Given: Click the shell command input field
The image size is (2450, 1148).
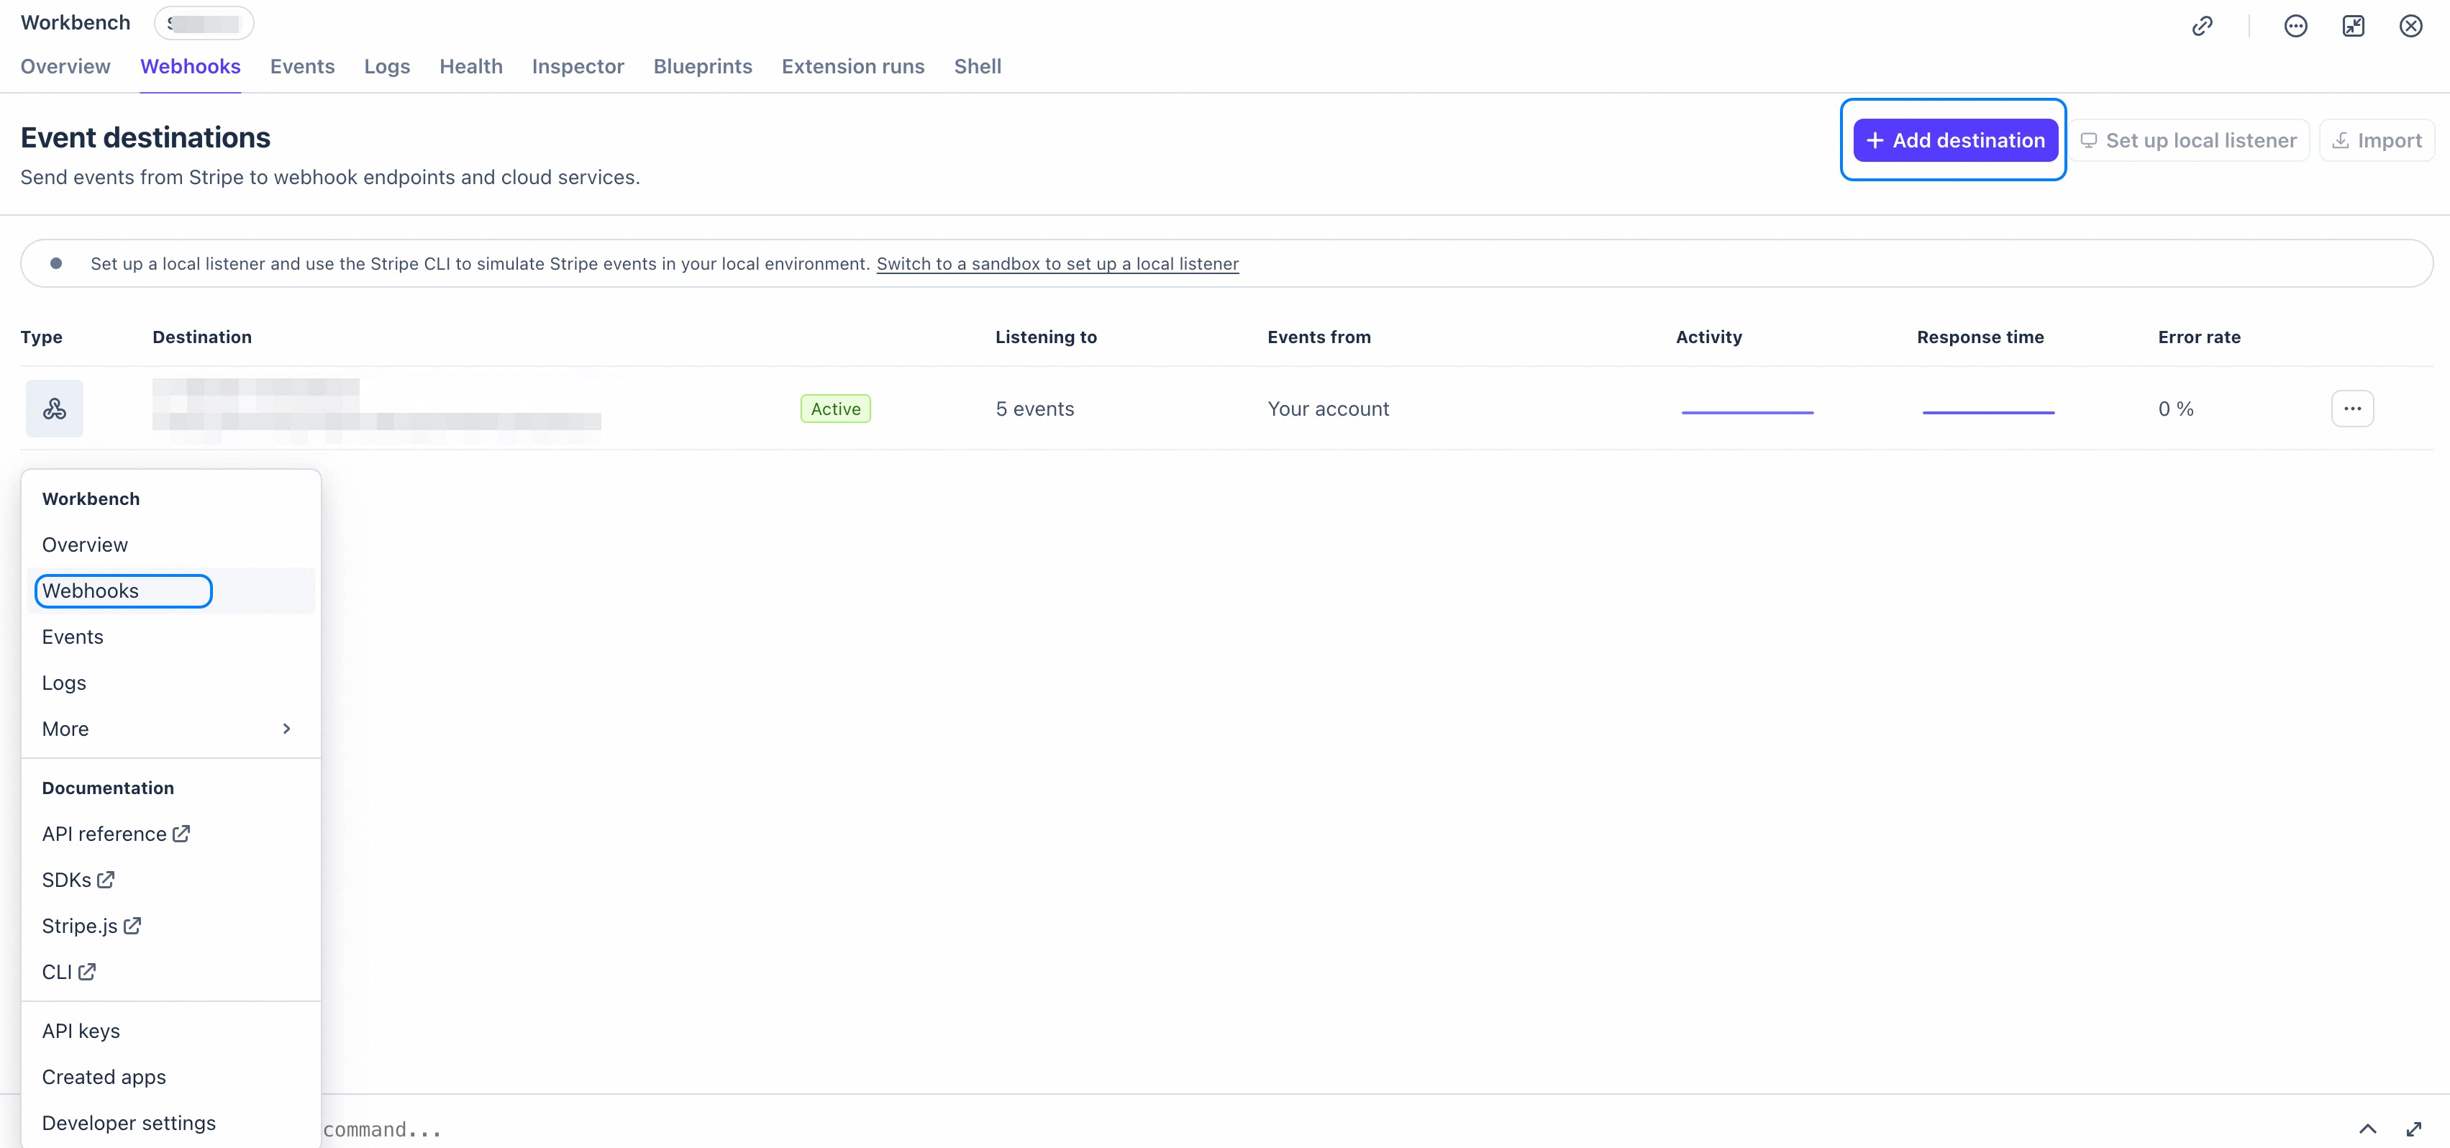Looking at the screenshot, I should (x=1331, y=1129).
